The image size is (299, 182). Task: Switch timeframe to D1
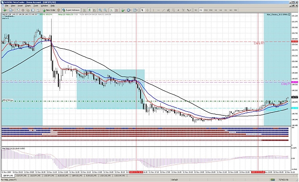click(x=226, y=10)
